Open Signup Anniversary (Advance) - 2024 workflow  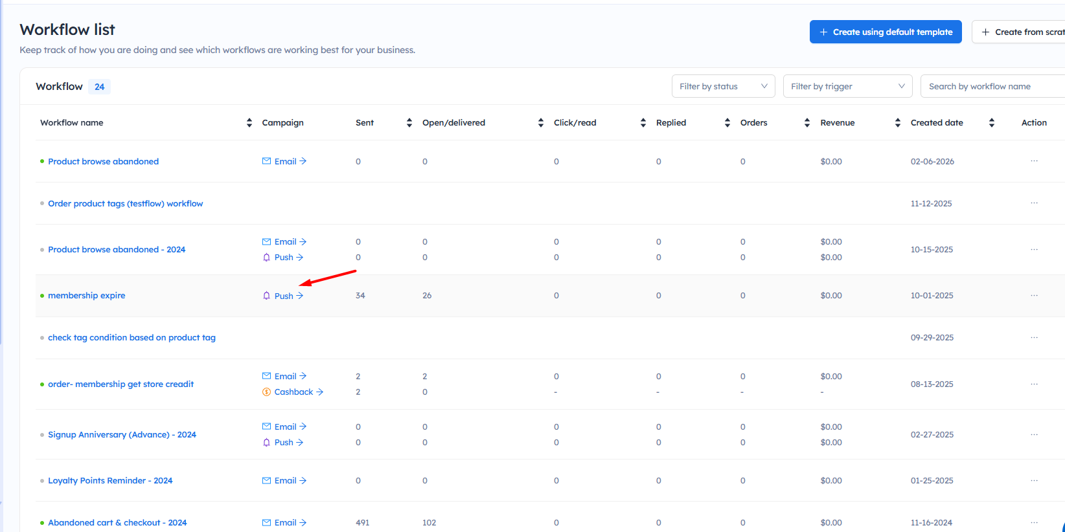pyautogui.click(x=122, y=435)
